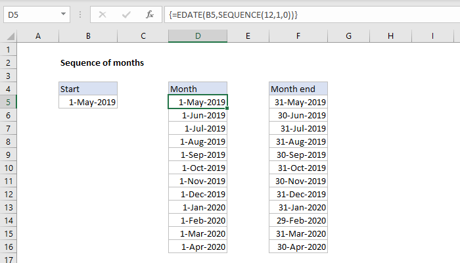Click start date cell 1-May-2019 in column B

(88, 102)
